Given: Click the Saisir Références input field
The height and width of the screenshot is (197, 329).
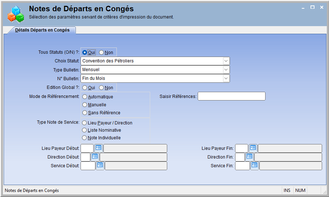Looking at the screenshot, I should coord(231,96).
